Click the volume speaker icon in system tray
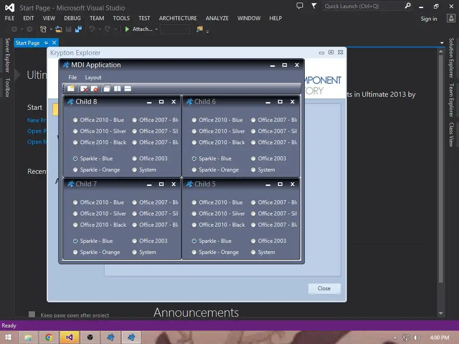Viewport: 459px width, 344px height. (x=417, y=338)
